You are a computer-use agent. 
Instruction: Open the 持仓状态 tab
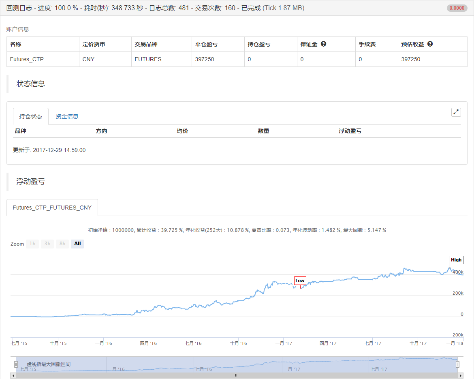[x=31, y=116]
